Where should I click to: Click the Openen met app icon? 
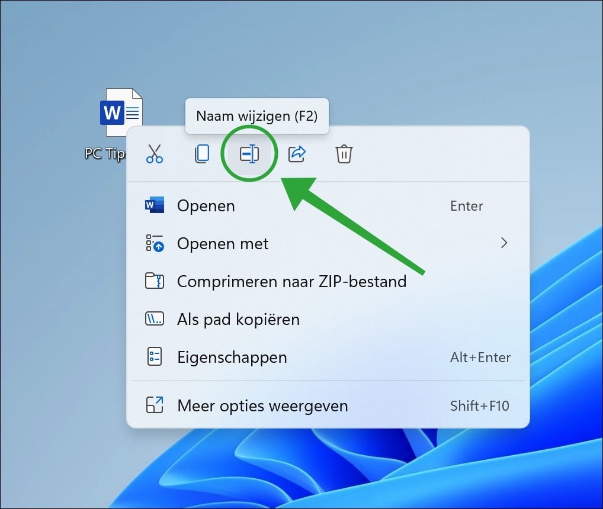point(155,243)
